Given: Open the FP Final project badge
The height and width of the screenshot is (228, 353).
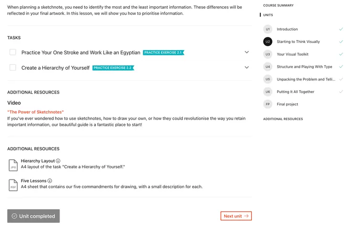Looking at the screenshot, I should 268,104.
